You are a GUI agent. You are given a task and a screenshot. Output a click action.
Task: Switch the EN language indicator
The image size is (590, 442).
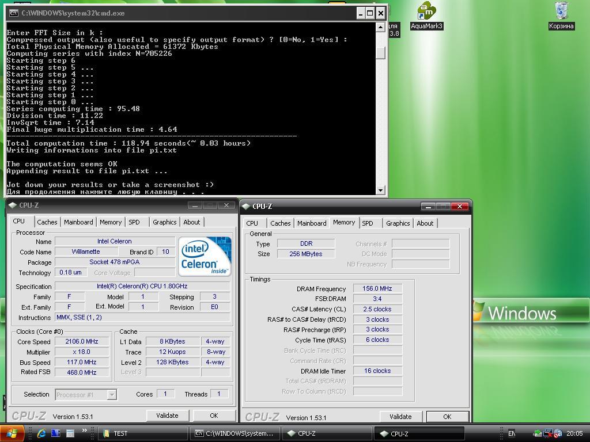coord(512,433)
